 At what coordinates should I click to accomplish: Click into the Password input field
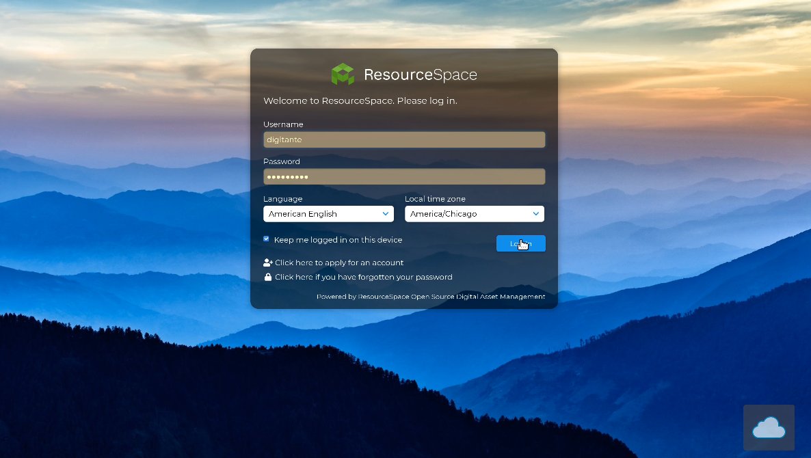(x=403, y=177)
